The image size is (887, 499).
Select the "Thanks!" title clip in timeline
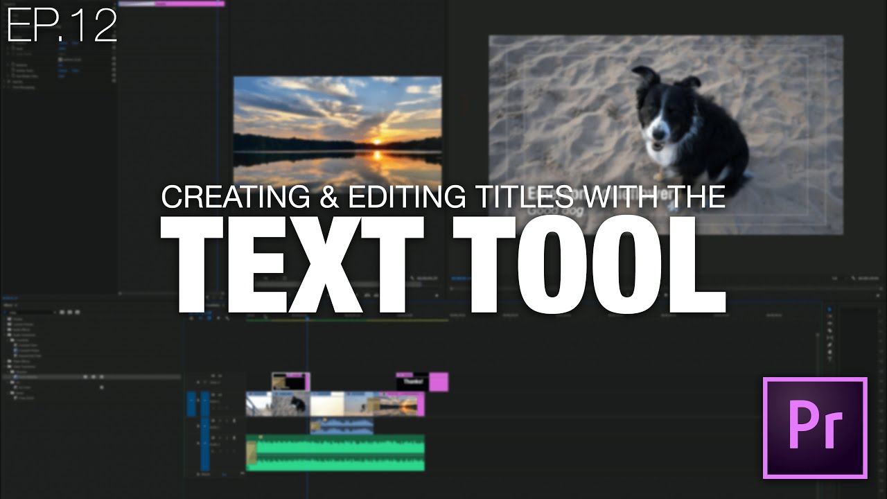(412, 382)
